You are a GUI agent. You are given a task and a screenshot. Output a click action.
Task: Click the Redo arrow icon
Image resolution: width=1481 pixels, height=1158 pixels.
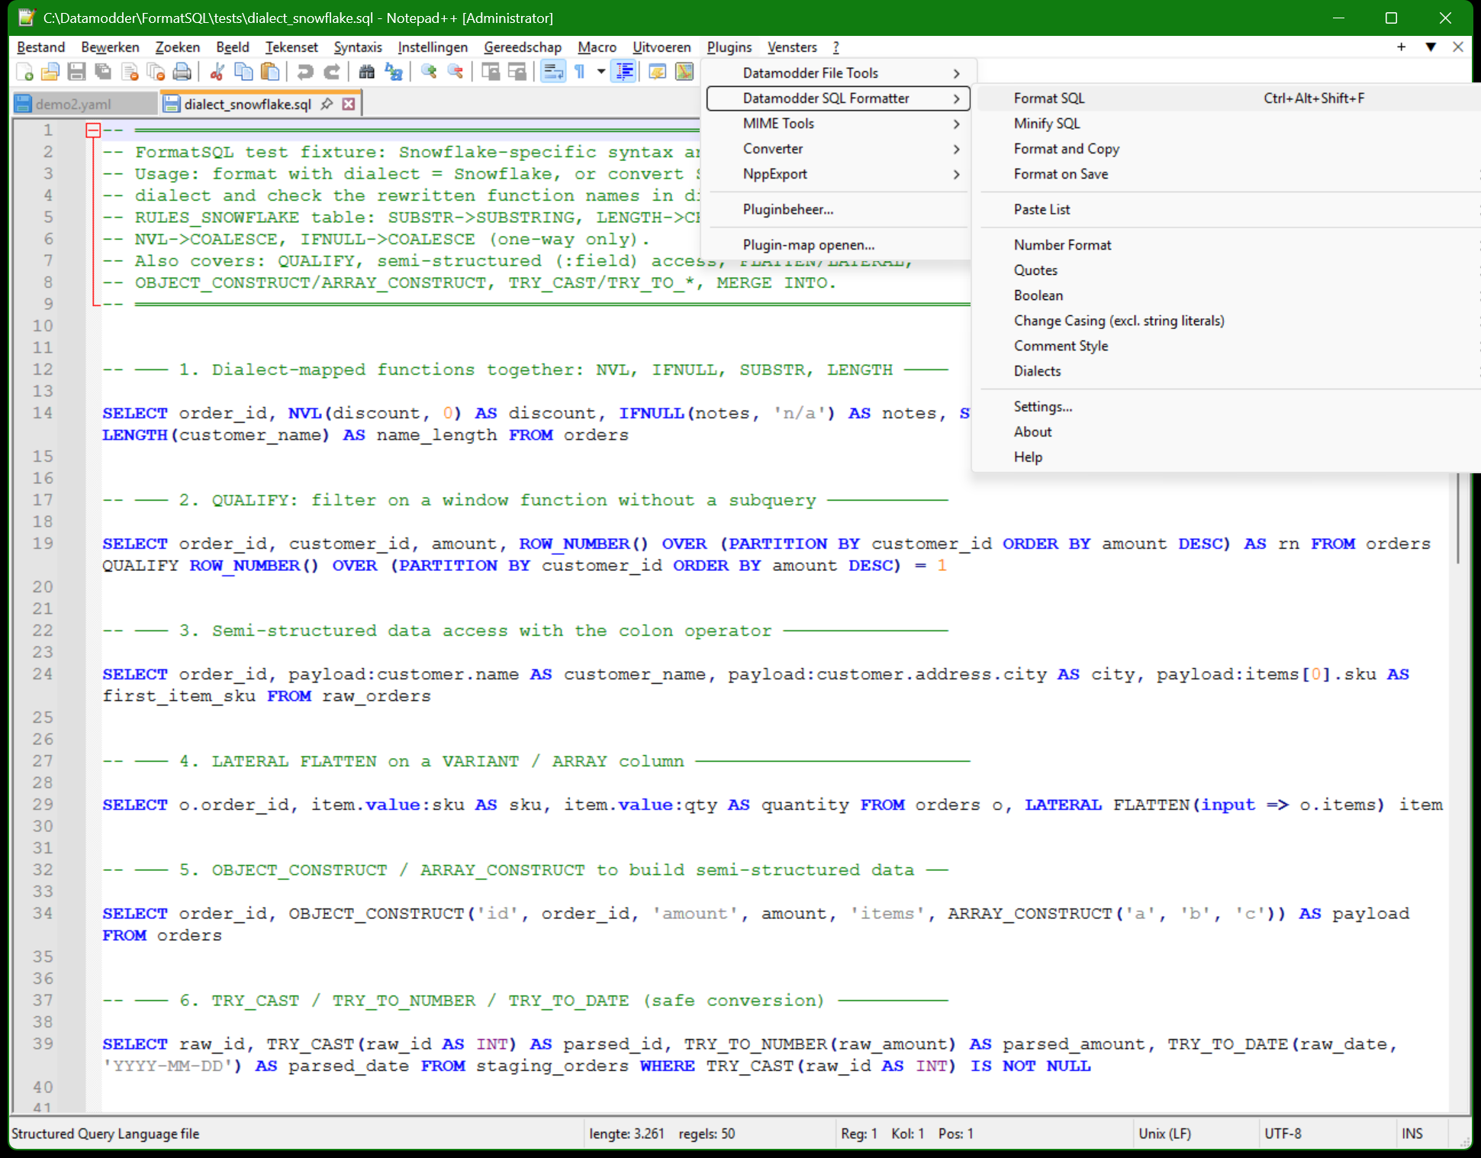(x=331, y=72)
